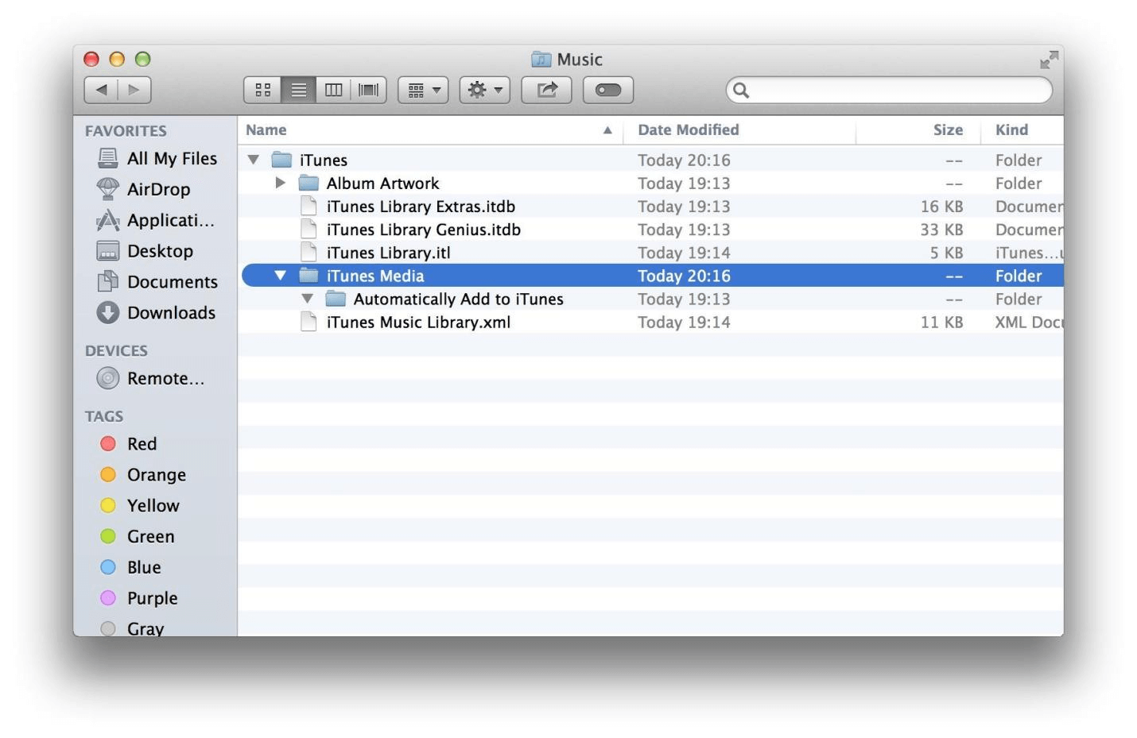The width and height of the screenshot is (1137, 738).
Task: Click the Music folder icon in title bar
Action: pos(541,60)
